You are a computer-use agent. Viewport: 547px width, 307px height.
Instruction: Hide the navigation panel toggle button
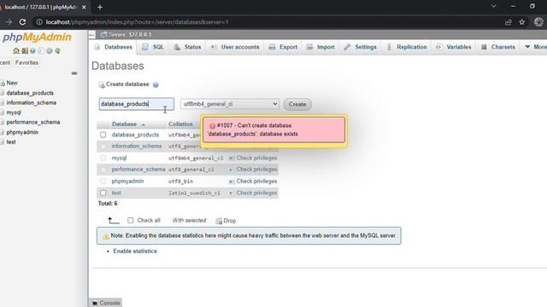[x=91, y=34]
